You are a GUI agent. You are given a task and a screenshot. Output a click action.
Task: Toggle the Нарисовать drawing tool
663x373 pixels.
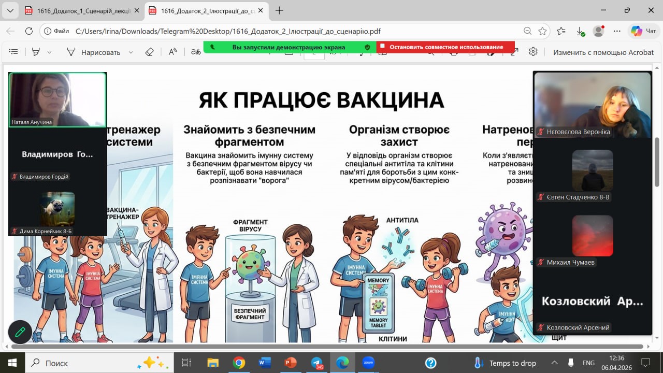pyautogui.click(x=94, y=52)
